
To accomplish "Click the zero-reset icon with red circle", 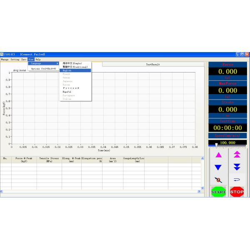I will point(218,180).
